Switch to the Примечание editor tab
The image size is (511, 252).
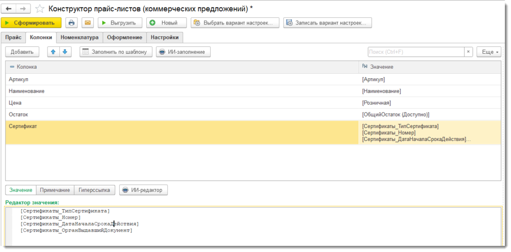(55, 190)
